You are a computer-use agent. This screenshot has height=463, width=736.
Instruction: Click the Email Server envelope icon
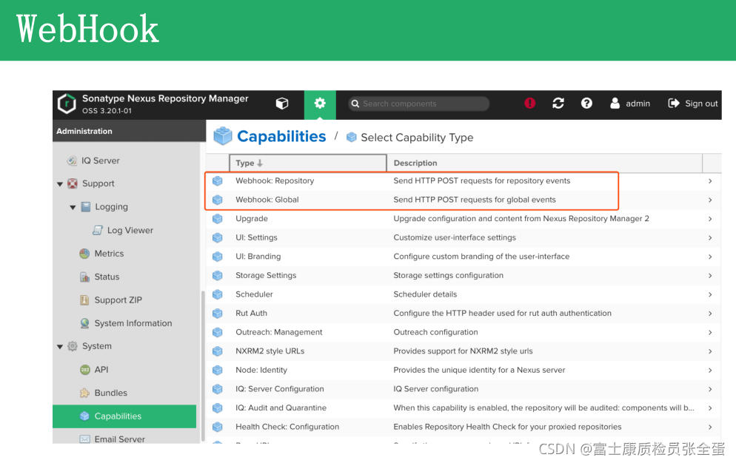[84, 439]
